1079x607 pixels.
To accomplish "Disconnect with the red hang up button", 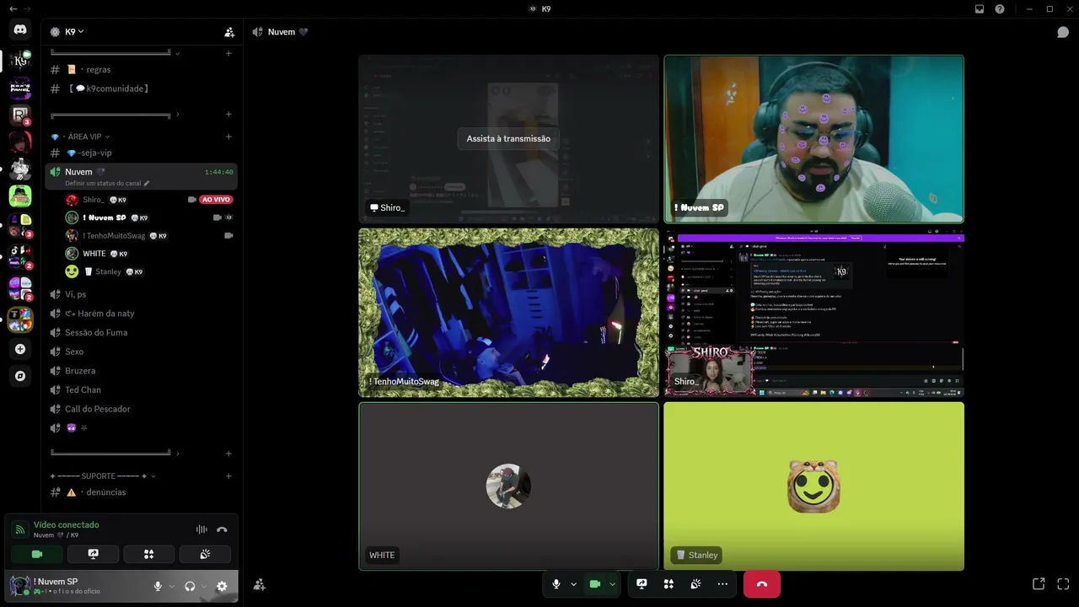I will [762, 583].
